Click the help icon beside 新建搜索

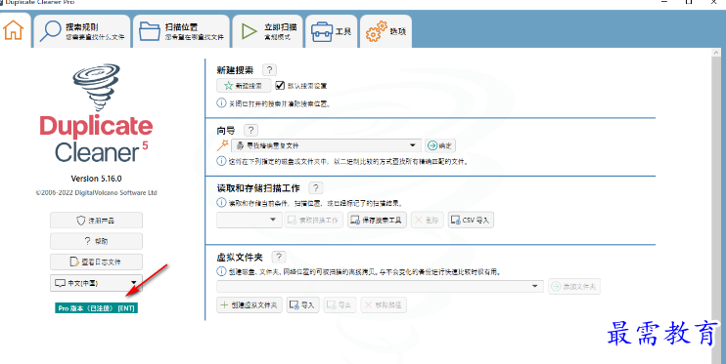[x=269, y=69]
